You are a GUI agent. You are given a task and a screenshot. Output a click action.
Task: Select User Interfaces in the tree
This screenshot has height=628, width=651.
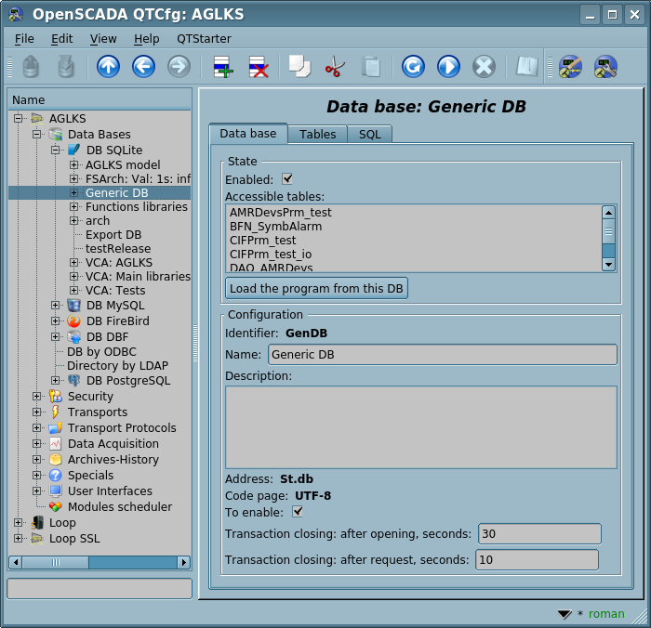click(x=110, y=491)
